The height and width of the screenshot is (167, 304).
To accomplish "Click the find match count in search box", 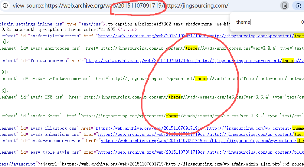I will coord(302,22).
